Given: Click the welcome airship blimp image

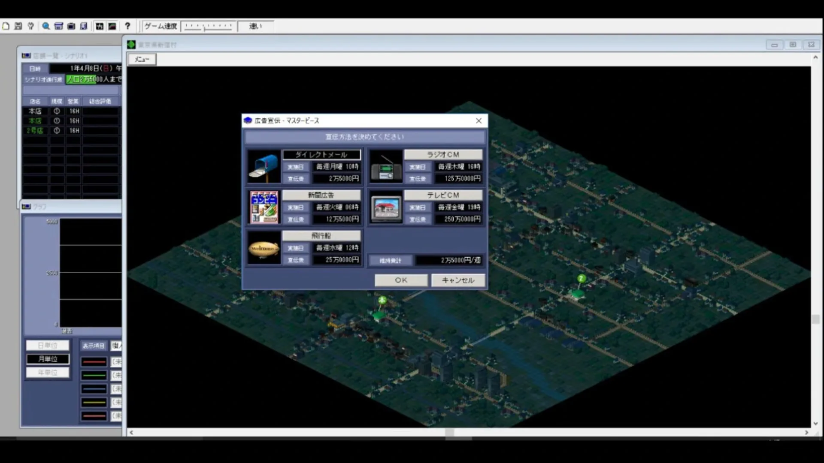Looking at the screenshot, I should (x=264, y=249).
